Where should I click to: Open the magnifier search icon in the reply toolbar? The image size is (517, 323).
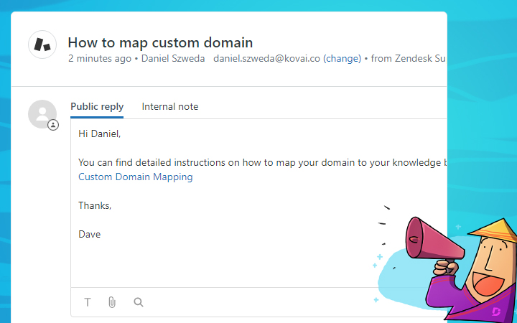pos(139,302)
